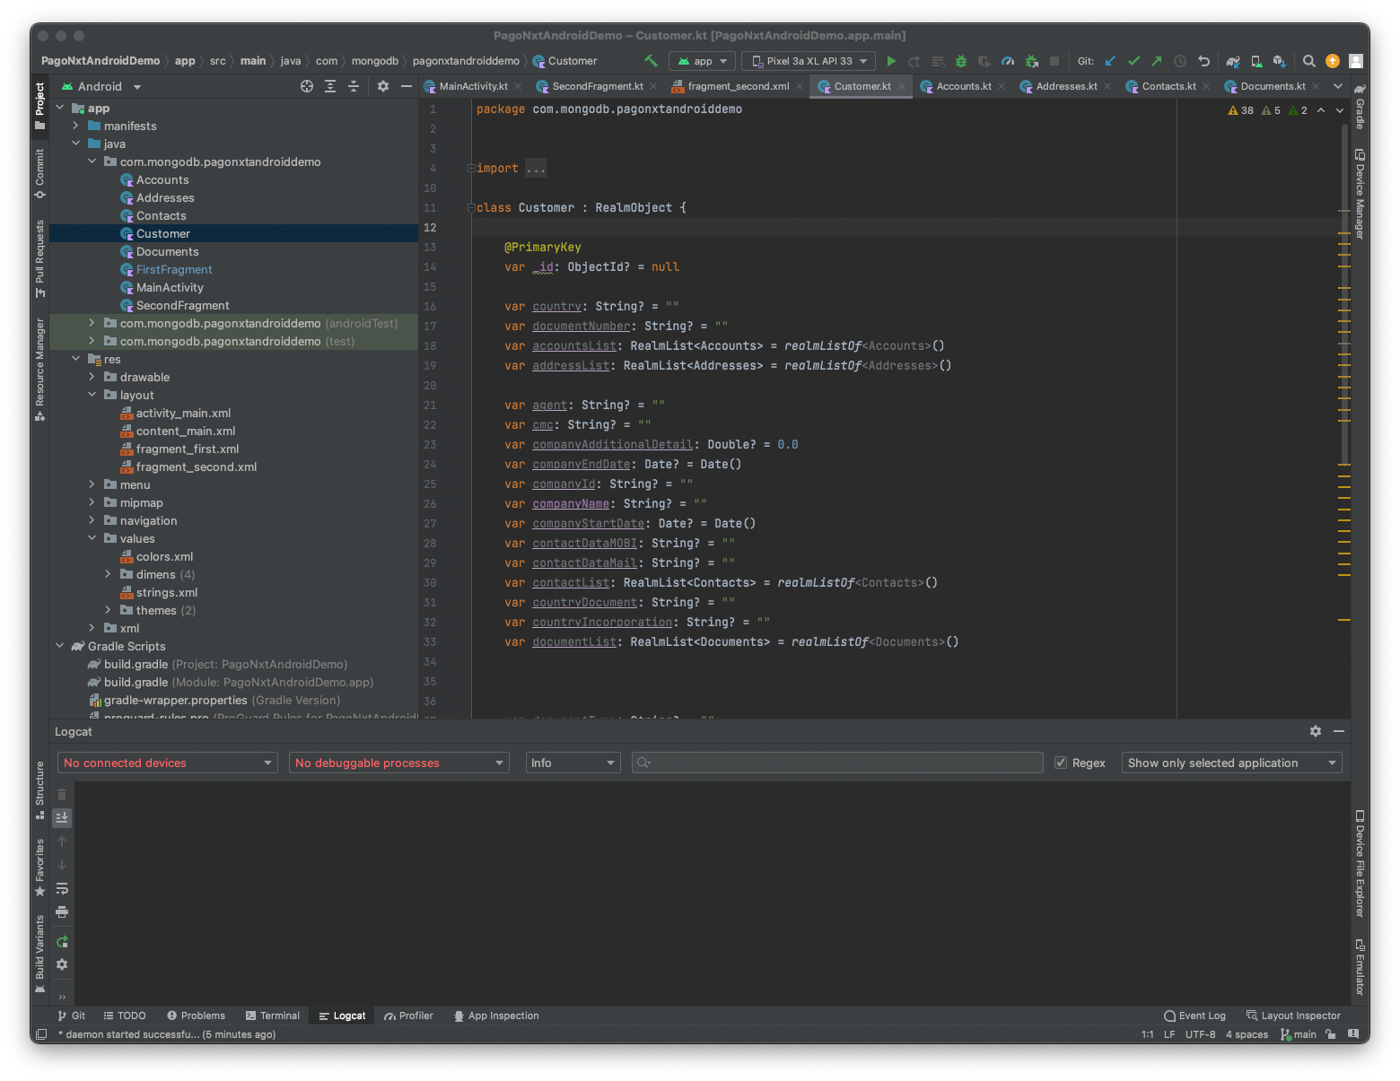Open the Terminal tool window tab
The height and width of the screenshot is (1081, 1400).
coord(273,1016)
